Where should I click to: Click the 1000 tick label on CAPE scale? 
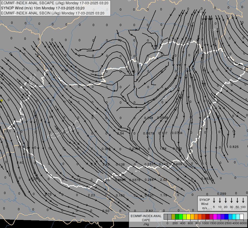pos(205,223)
